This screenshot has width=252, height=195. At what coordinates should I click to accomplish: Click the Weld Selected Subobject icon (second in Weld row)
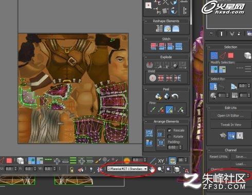(x=161, y=78)
